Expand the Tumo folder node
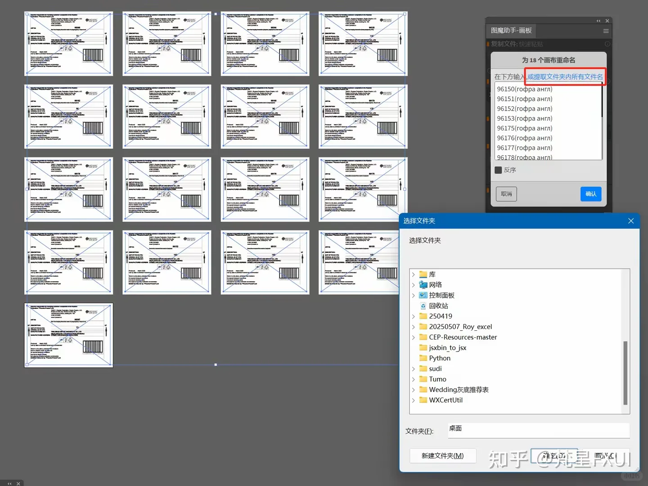The width and height of the screenshot is (648, 486). [x=414, y=379]
